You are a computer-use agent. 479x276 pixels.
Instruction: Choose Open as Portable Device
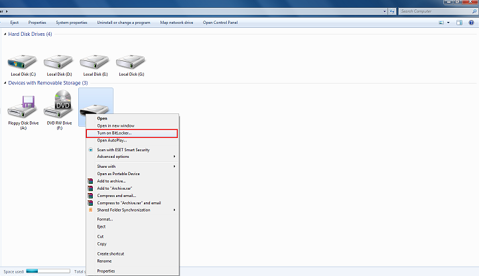(x=132, y=174)
